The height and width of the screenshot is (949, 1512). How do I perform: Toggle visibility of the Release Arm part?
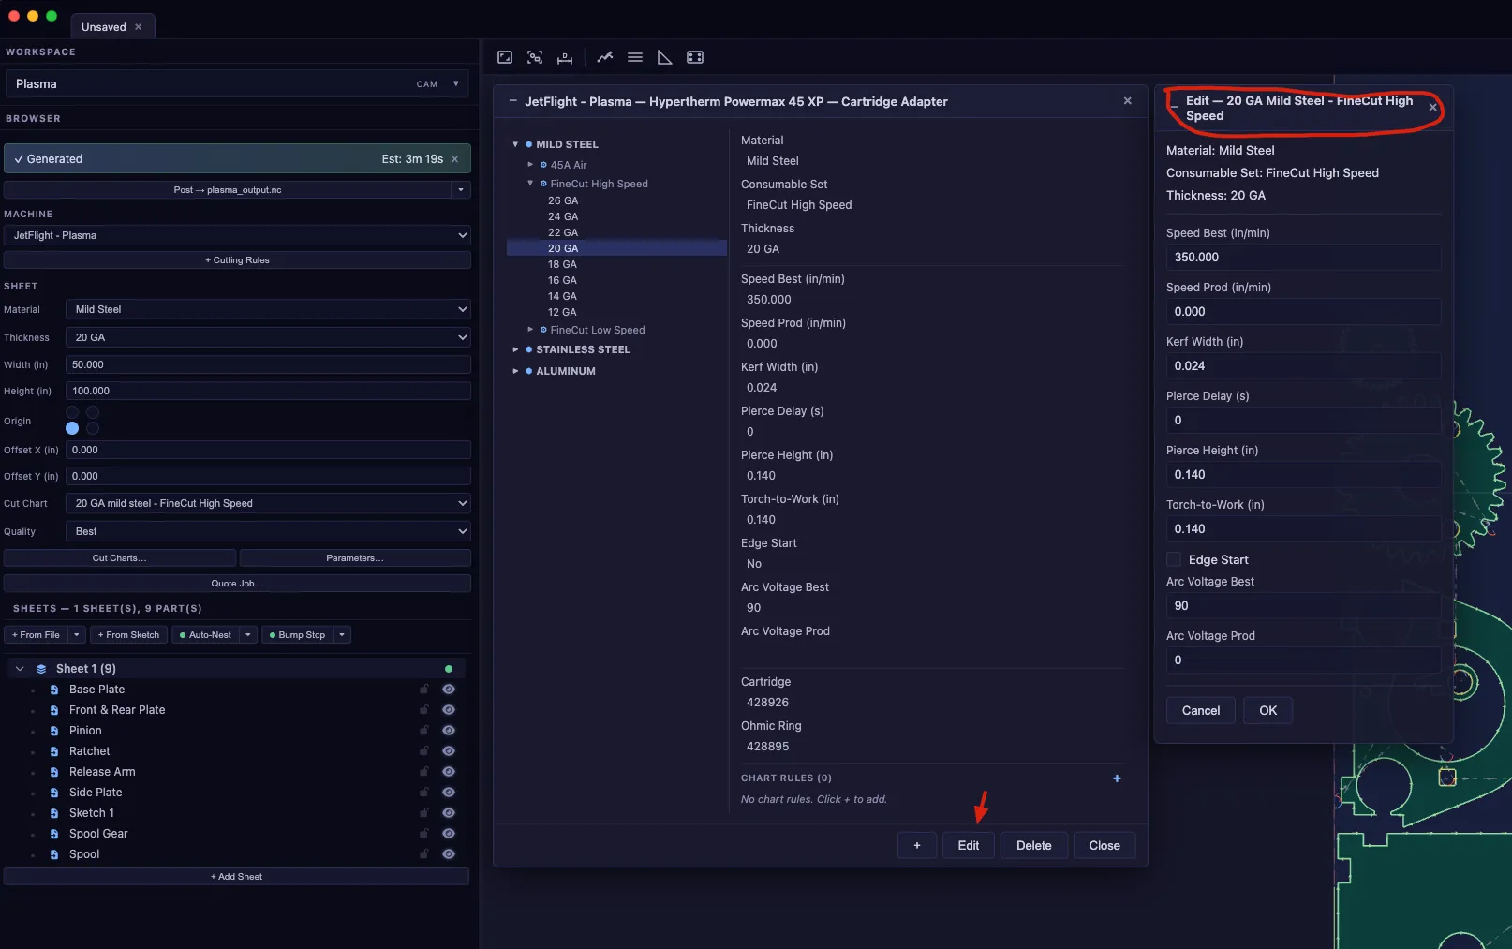449,772
